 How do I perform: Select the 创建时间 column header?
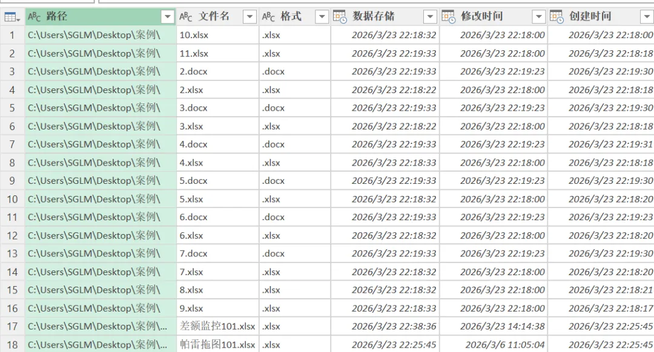coord(601,17)
